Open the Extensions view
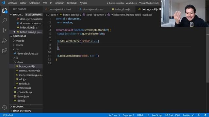The image size is (209, 117). point(5,51)
